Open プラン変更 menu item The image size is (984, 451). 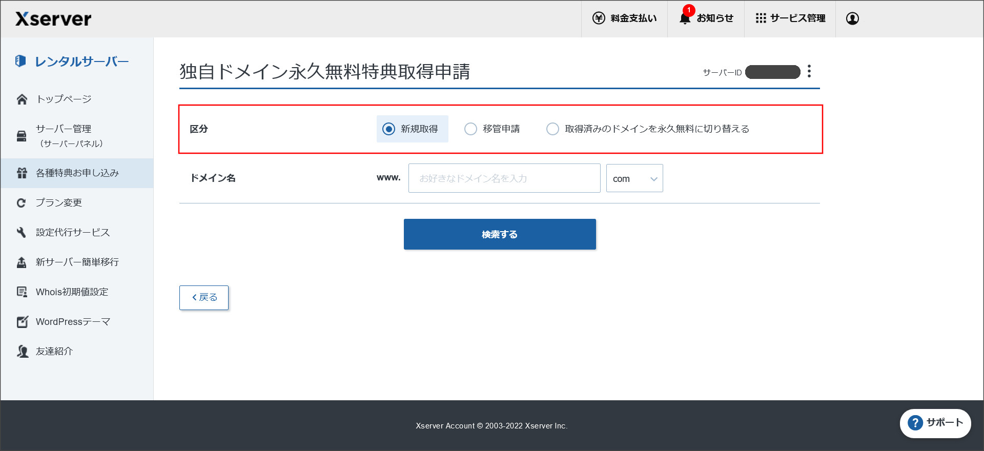pos(77,203)
